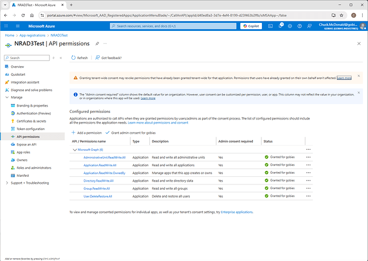Open Learn more link in warning banner
Image resolution: width=368 pixels, height=261 pixels.
click(x=344, y=78)
